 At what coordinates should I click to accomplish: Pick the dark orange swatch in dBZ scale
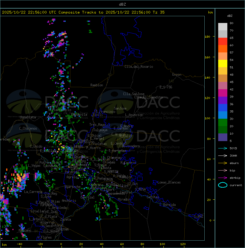223,49
